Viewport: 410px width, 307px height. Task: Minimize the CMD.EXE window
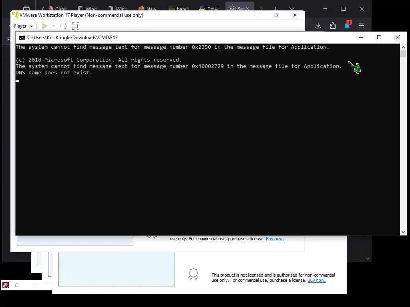coord(361,37)
